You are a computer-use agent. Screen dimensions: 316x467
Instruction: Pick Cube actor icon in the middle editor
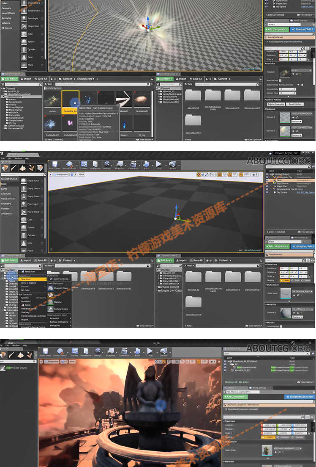pyautogui.click(x=24, y=219)
